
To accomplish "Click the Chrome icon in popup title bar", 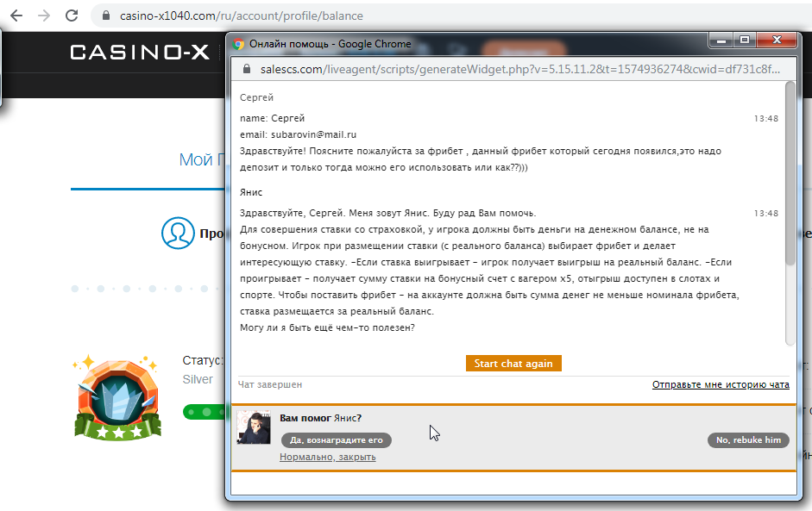I will pos(239,44).
